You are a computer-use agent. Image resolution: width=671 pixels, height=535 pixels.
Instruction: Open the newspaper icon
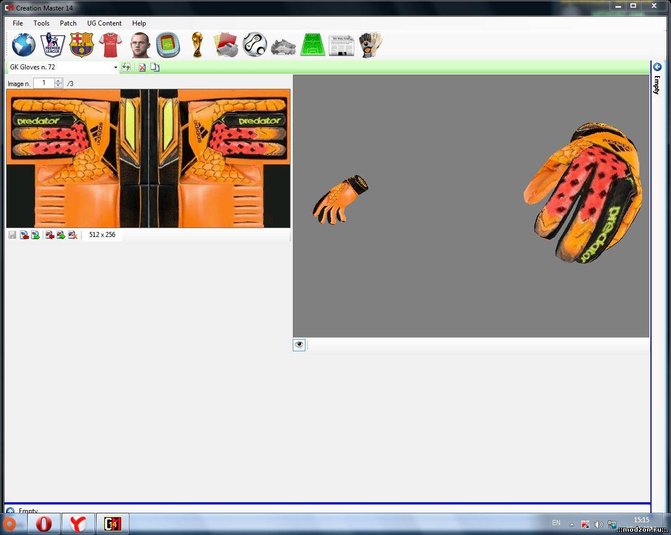(342, 46)
